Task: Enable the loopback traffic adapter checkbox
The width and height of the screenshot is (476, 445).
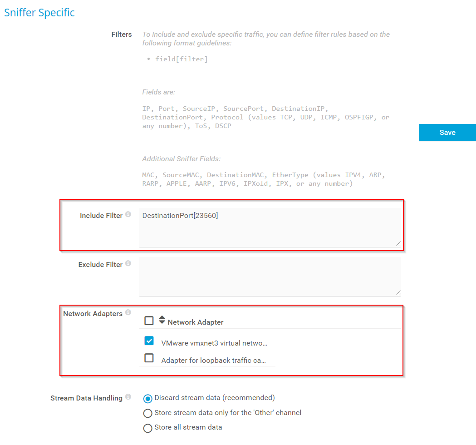Action: coord(149,358)
